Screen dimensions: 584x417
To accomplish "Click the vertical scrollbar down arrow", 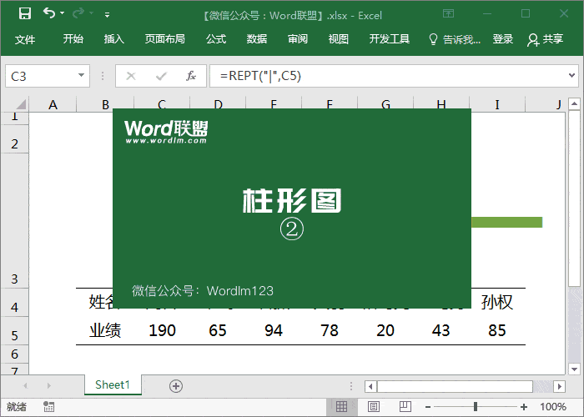I will click(x=574, y=369).
